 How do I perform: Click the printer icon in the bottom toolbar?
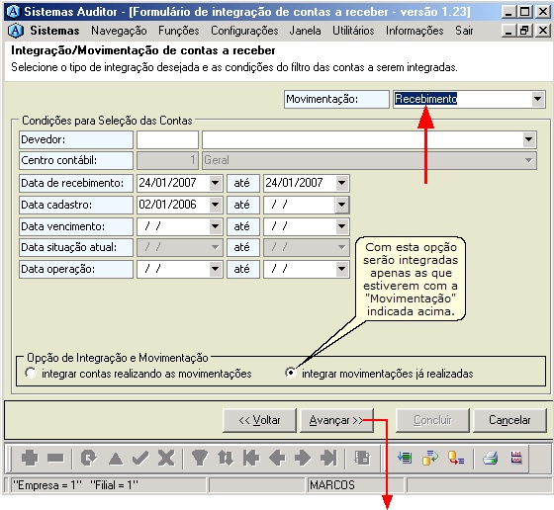click(x=490, y=459)
